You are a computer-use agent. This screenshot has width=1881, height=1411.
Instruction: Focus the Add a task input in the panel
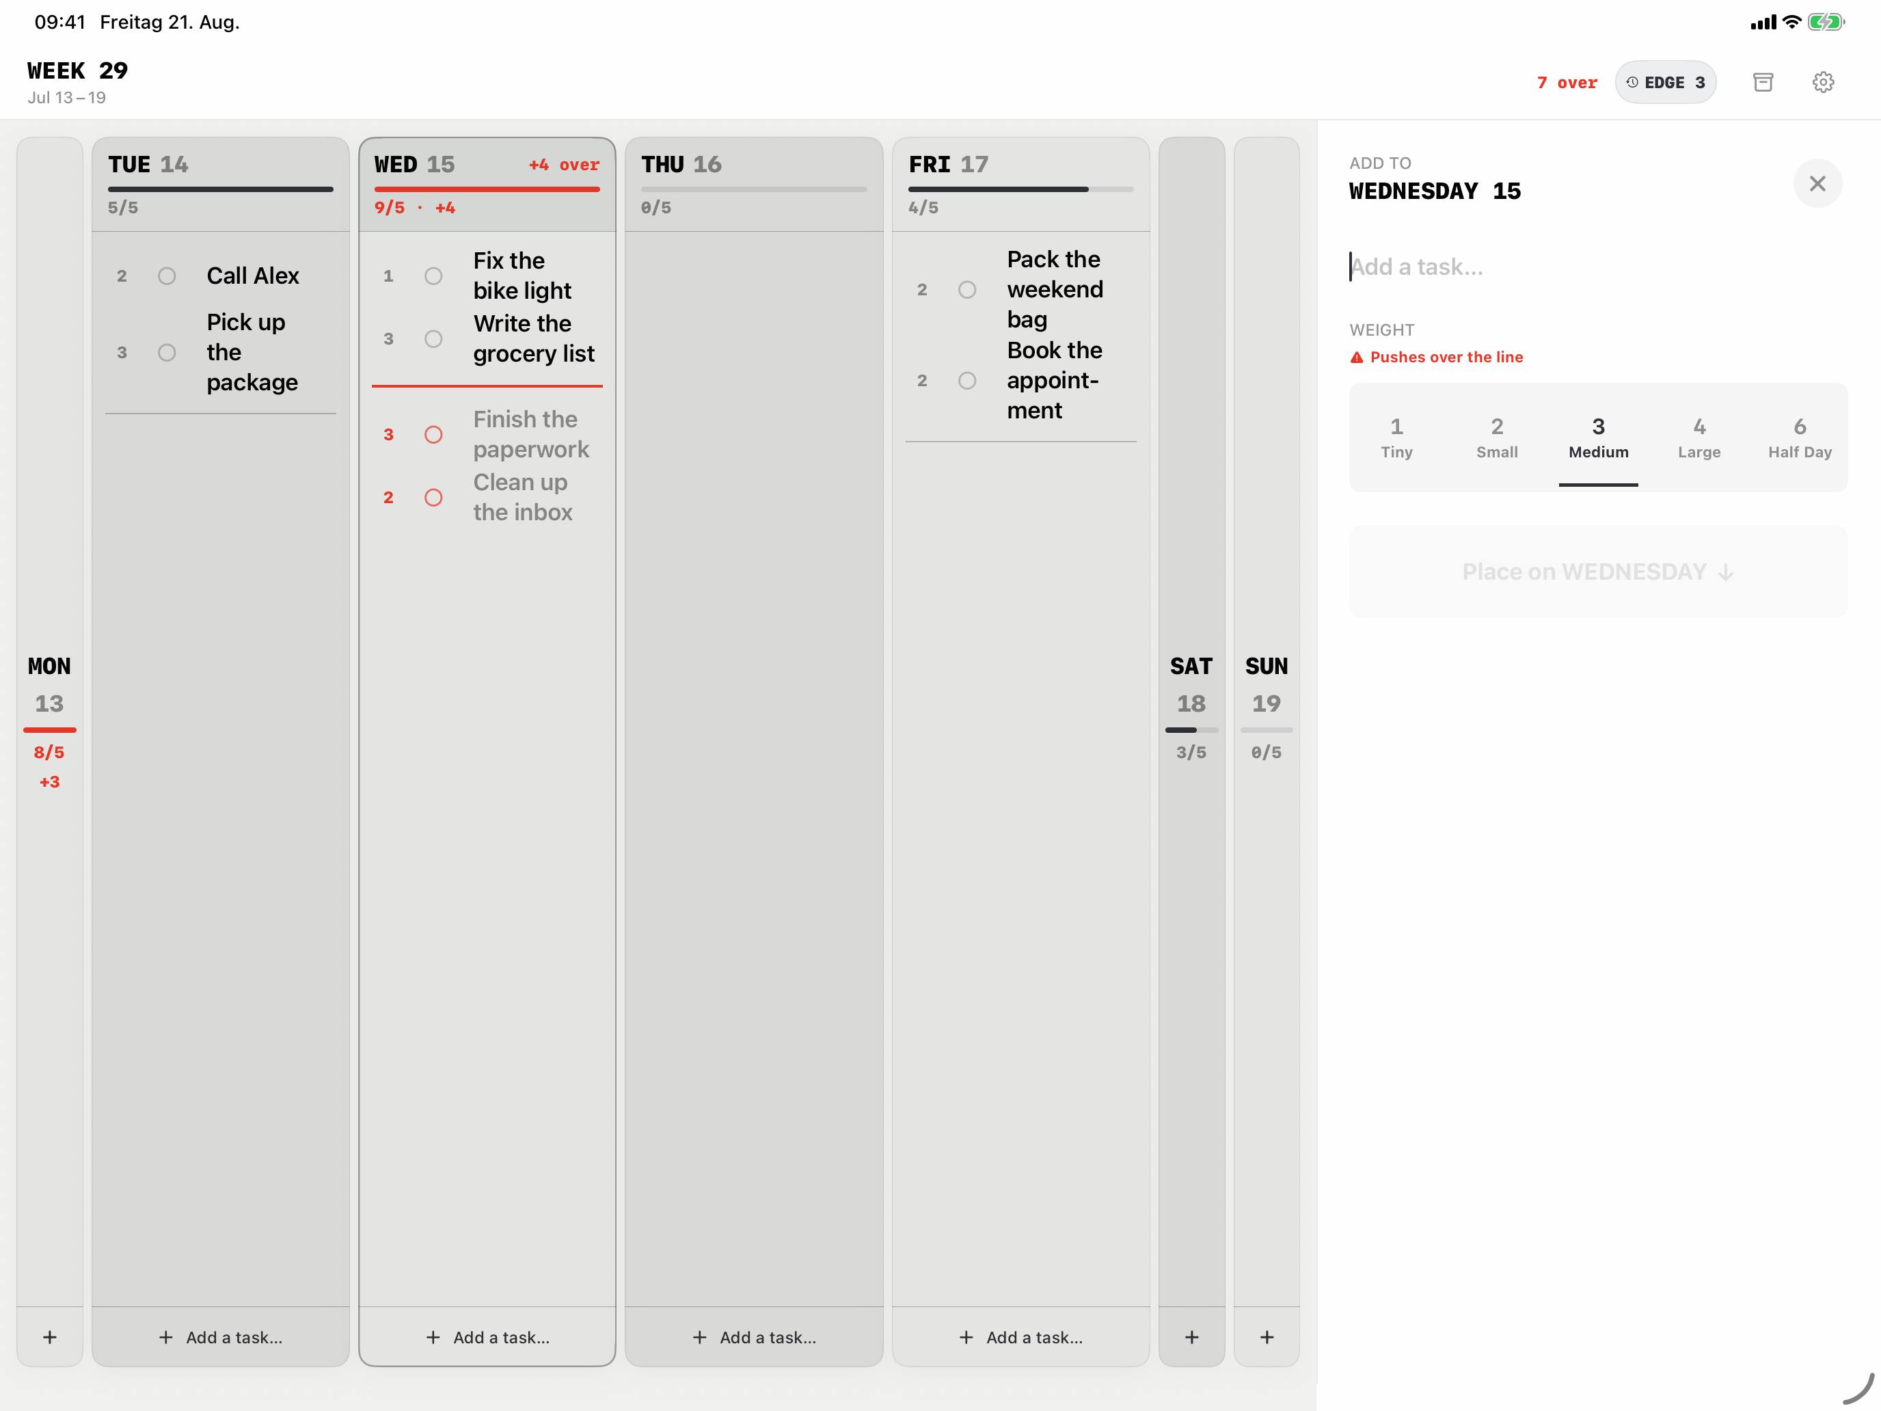1598,267
